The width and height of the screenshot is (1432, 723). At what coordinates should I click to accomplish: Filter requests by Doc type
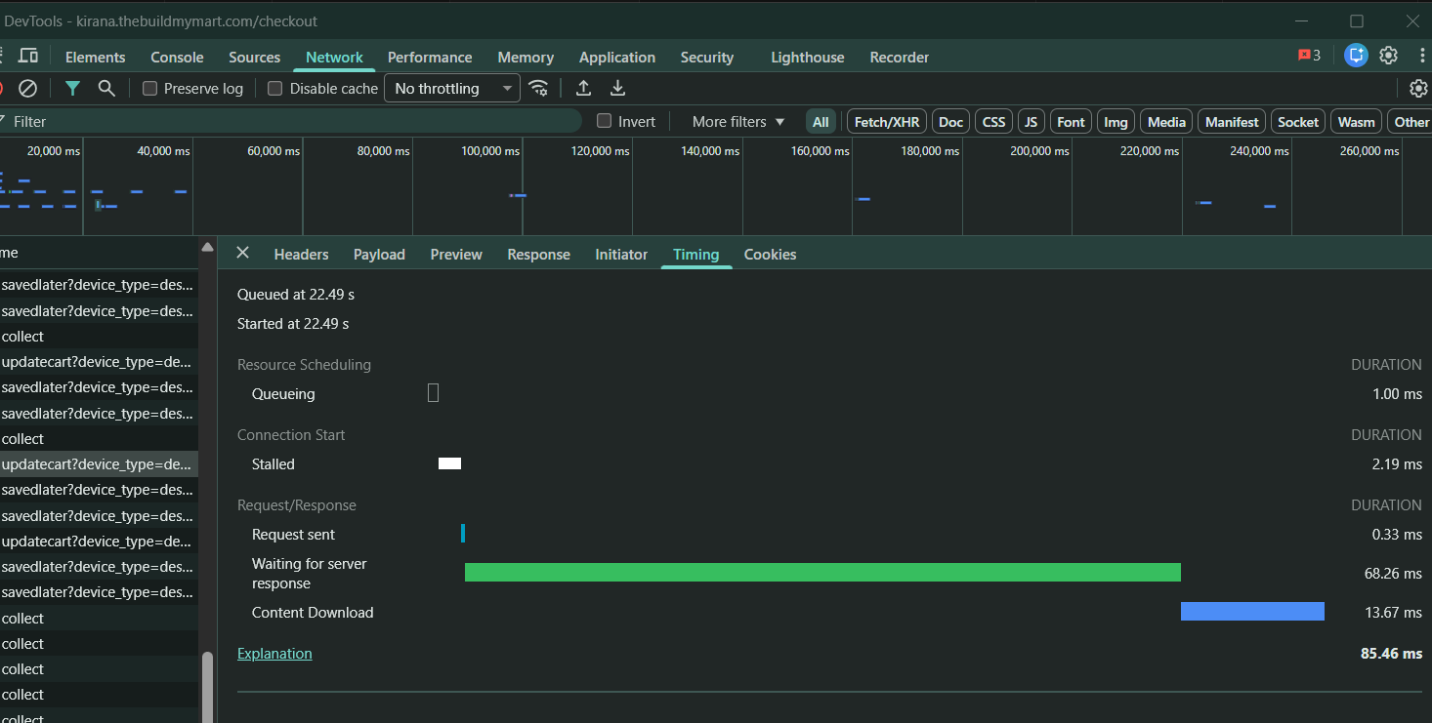click(951, 122)
